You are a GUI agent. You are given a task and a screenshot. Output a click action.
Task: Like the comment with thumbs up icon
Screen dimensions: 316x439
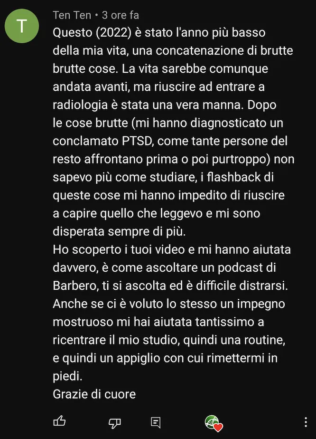click(x=59, y=421)
